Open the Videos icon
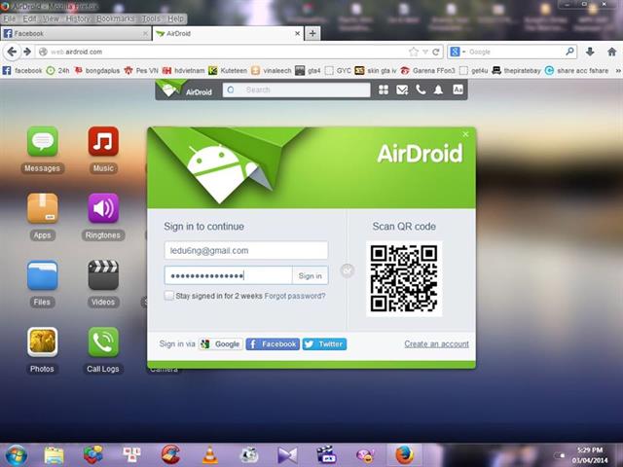Viewport: 623px width, 467px height. coord(103,275)
